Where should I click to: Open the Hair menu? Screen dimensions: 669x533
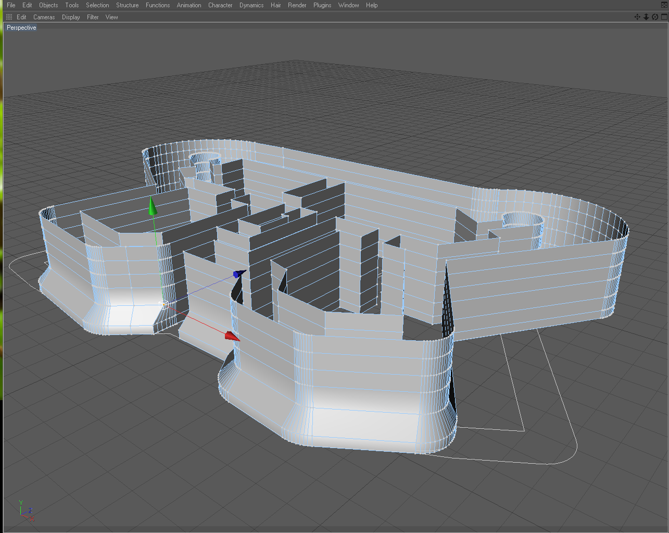(x=276, y=5)
